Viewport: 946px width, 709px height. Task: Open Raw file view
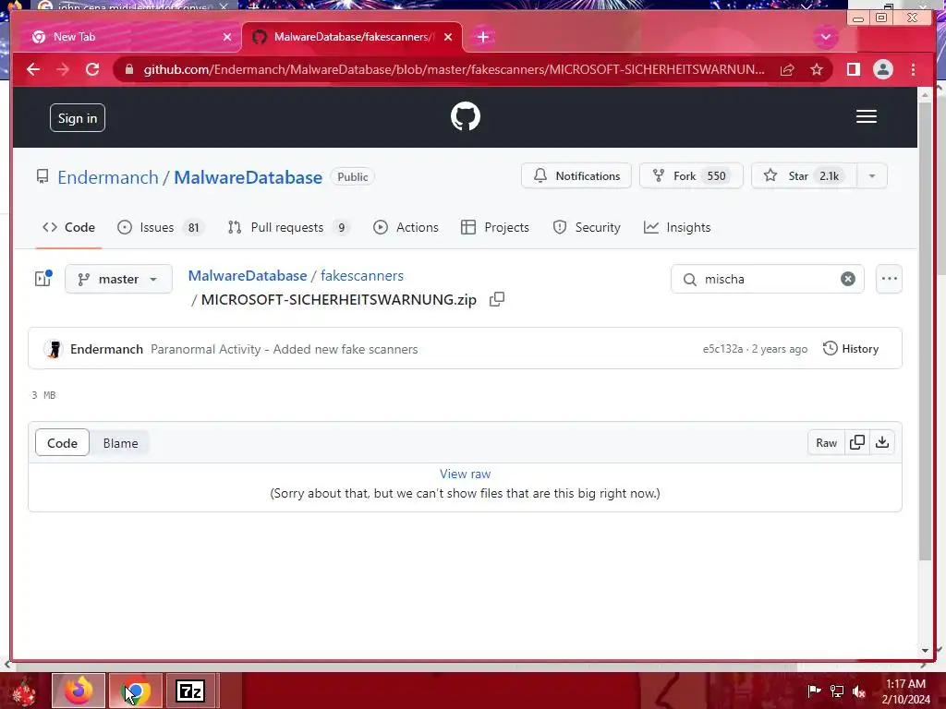point(826,442)
